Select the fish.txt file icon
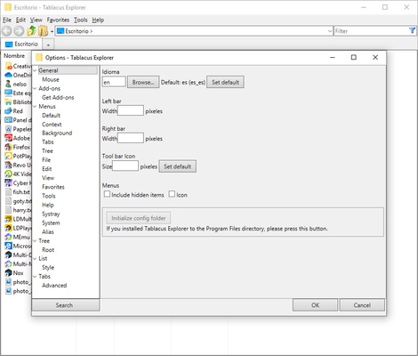This screenshot has width=418, height=356. [x=8, y=192]
